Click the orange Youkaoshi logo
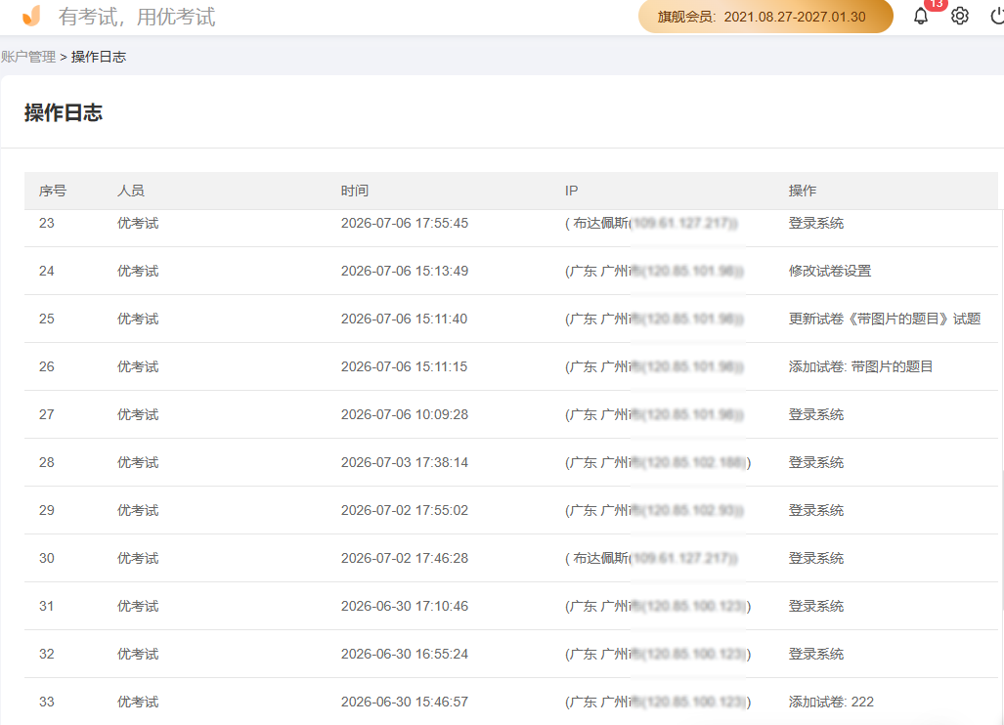 click(31, 16)
